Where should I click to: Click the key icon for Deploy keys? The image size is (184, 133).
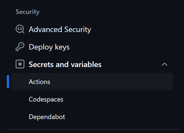point(20,47)
